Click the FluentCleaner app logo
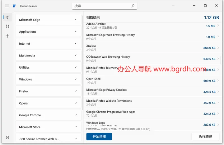 click(x=14, y=6)
